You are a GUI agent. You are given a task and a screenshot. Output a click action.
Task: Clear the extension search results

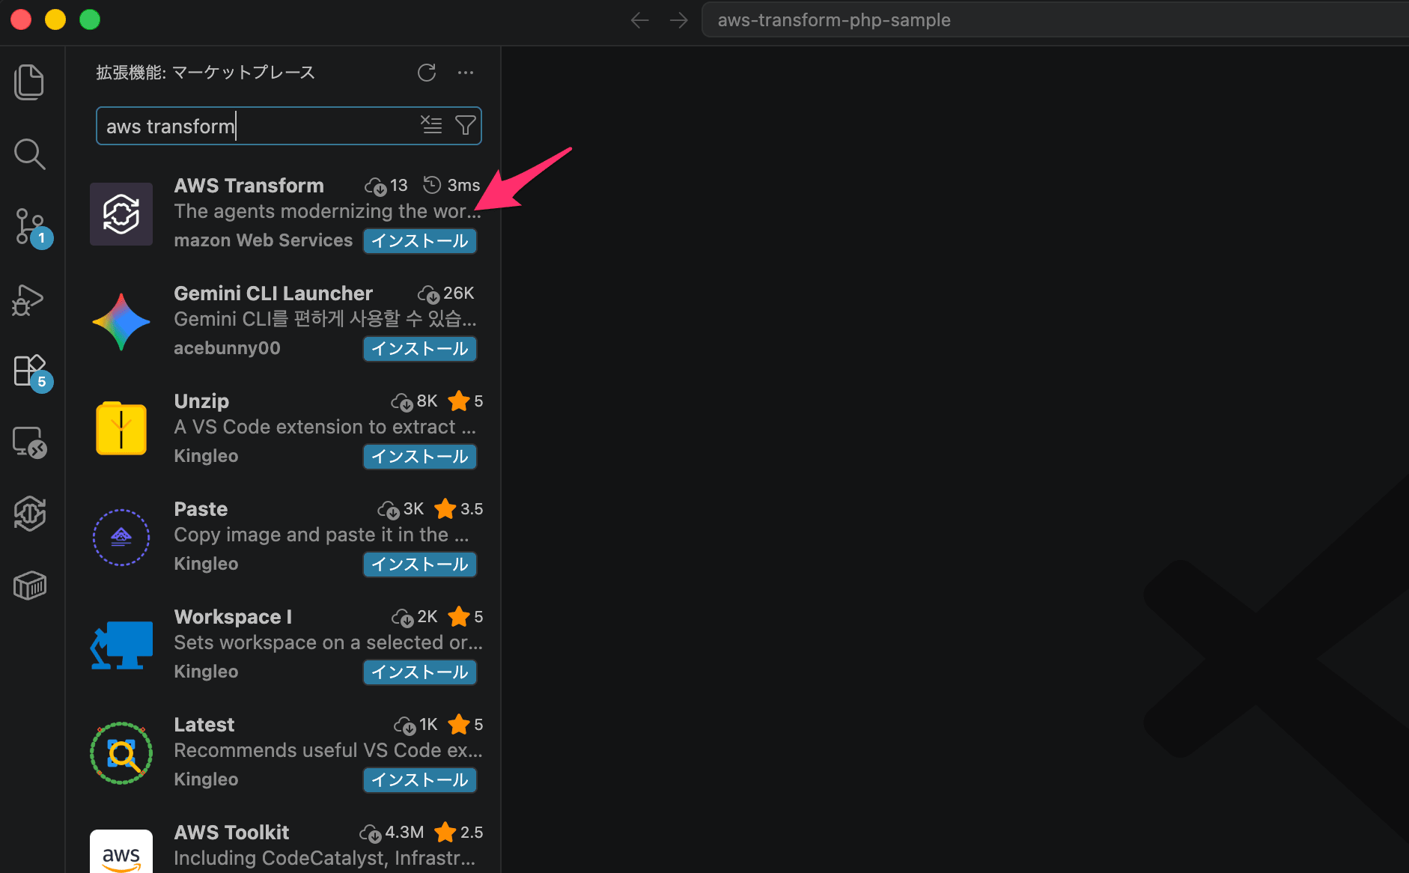click(x=432, y=125)
